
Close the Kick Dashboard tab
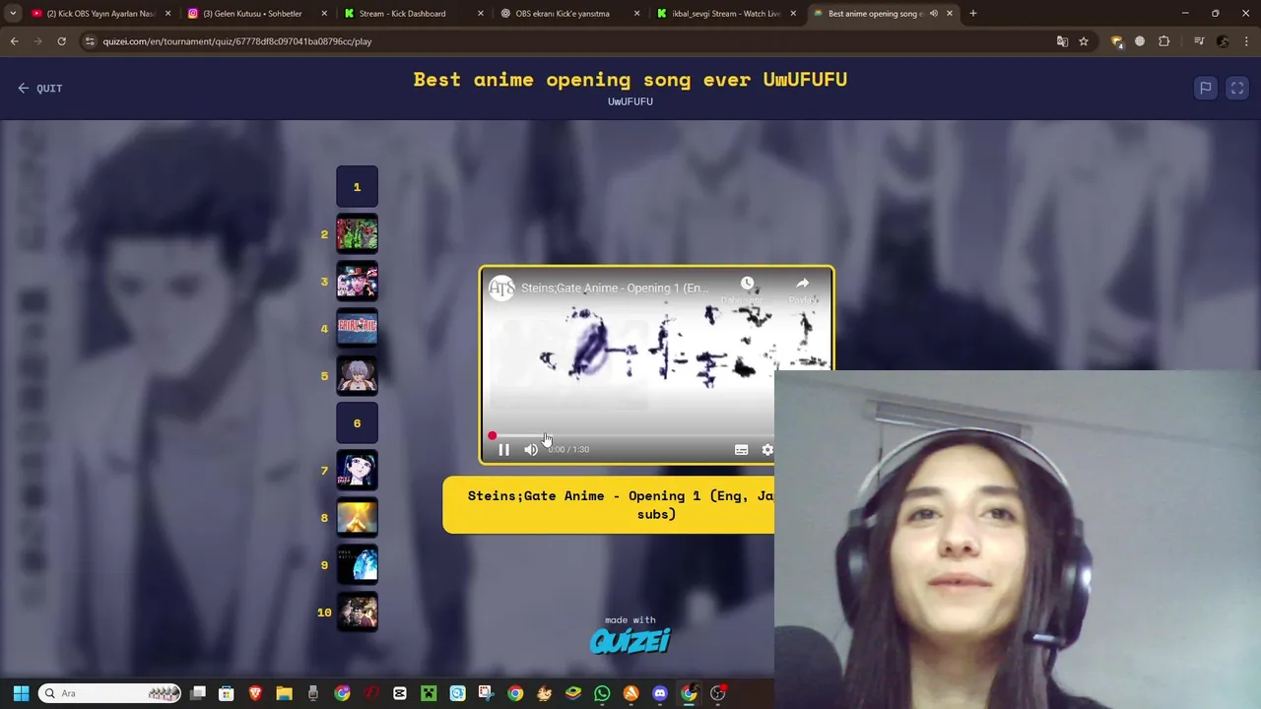tap(481, 14)
